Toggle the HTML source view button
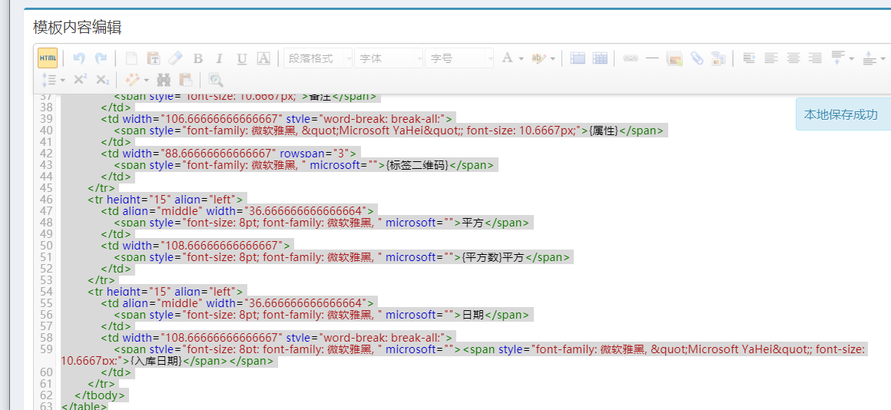The height and width of the screenshot is (410, 891). click(x=48, y=58)
